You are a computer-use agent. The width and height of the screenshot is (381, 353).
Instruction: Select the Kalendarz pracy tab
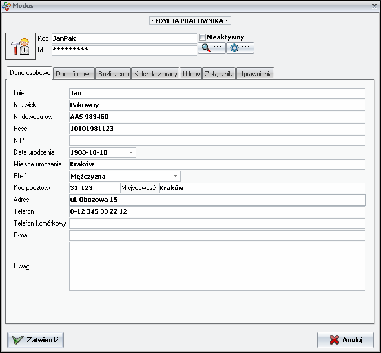(x=156, y=74)
